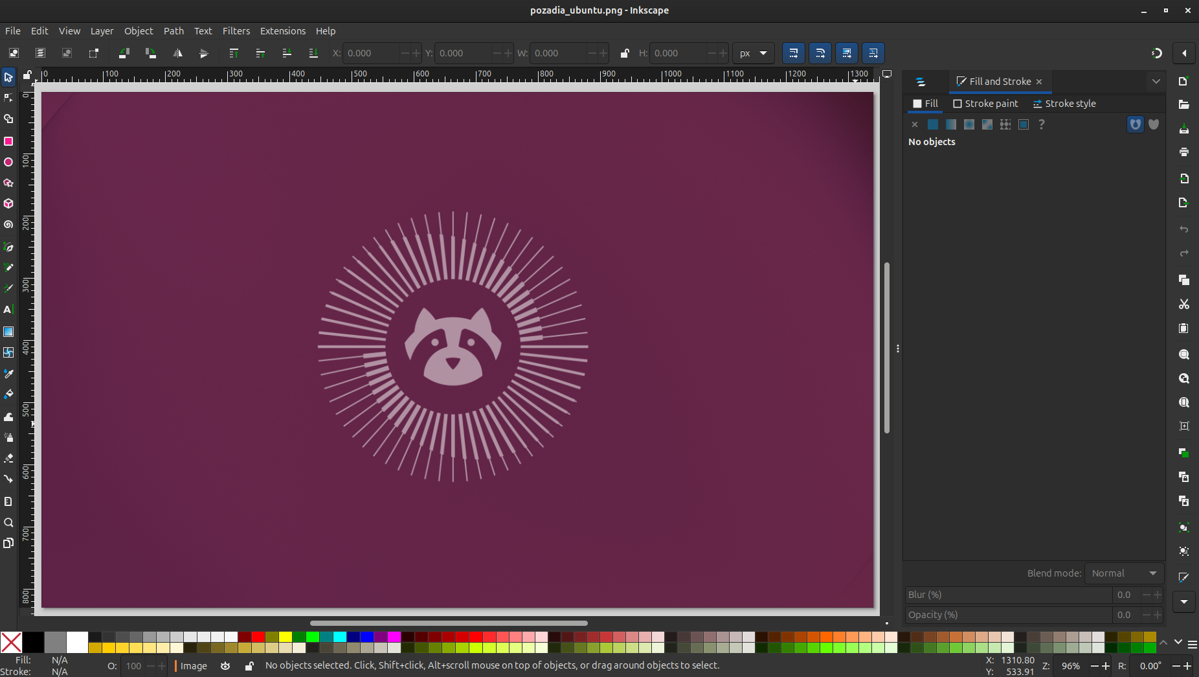Close the Fill and Stroke panel tab
This screenshot has height=677, width=1199.
1039,82
